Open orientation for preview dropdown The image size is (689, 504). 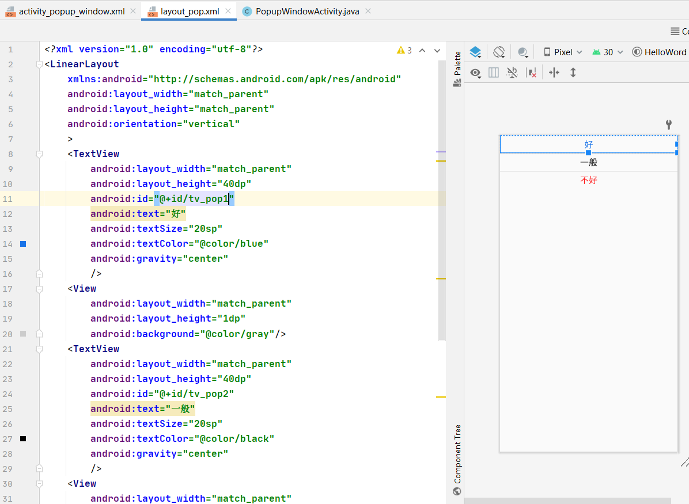pos(499,52)
